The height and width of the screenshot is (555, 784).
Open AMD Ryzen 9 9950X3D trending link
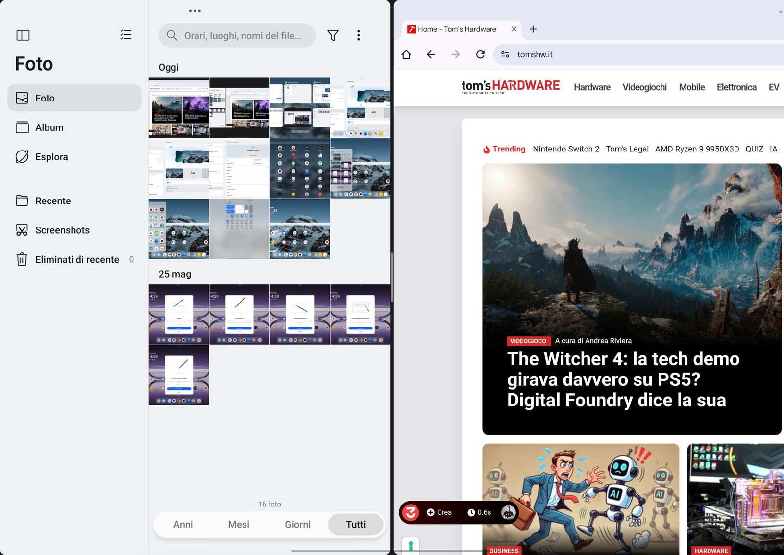[x=697, y=149]
